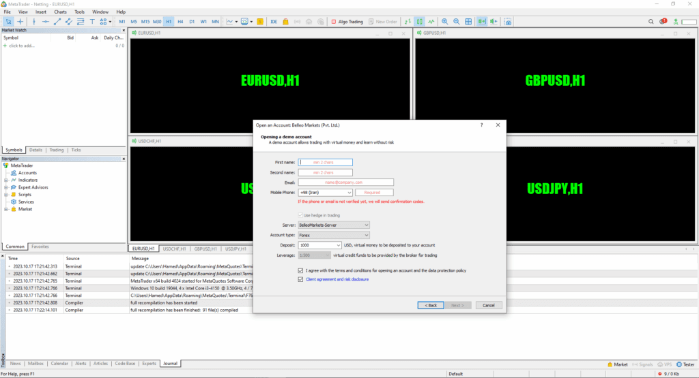Open the Charts menu
Viewport: 699px width, 378px height.
coord(60,12)
